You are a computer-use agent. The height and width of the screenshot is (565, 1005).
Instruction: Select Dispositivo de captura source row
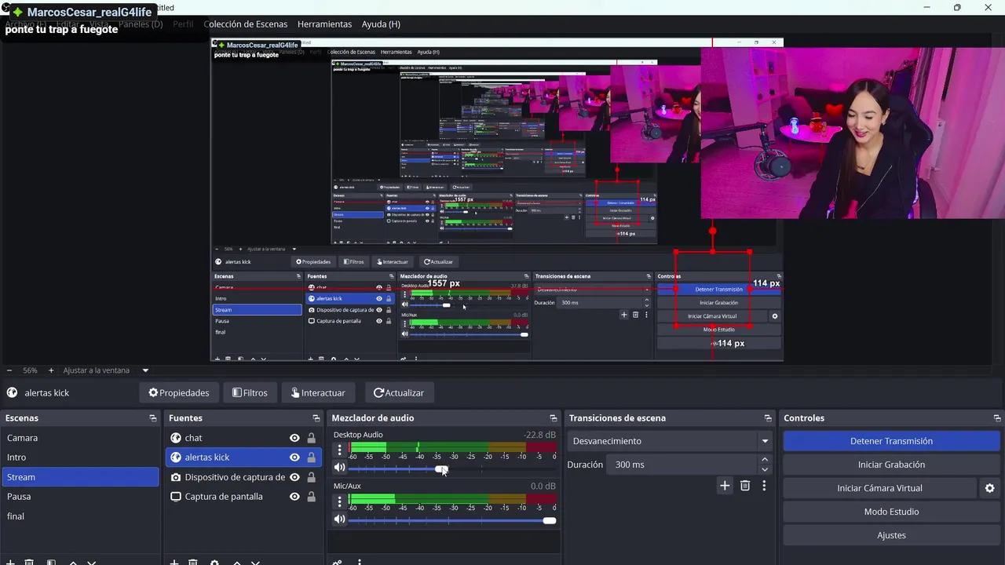243,477
